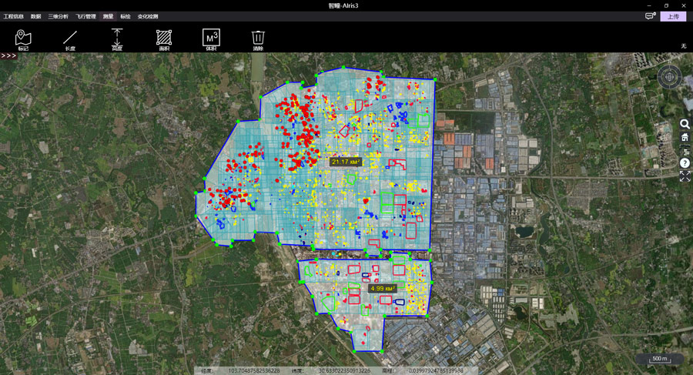
Task: Toggle fullscreen map view
Action: 685,176
